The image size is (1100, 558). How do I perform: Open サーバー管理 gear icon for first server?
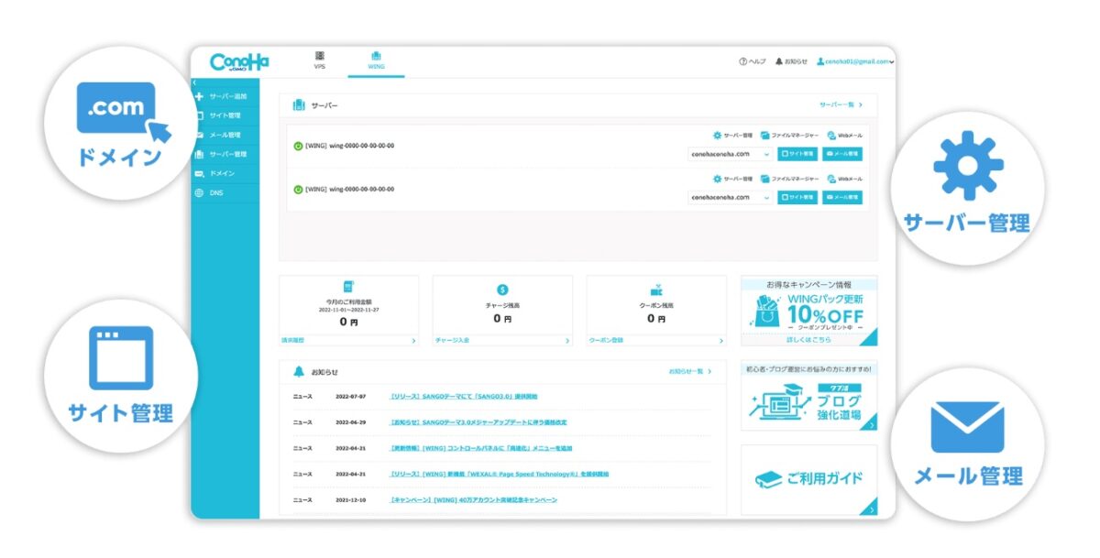(718, 136)
